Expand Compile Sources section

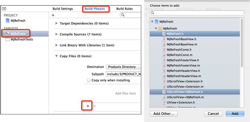tap(56, 34)
